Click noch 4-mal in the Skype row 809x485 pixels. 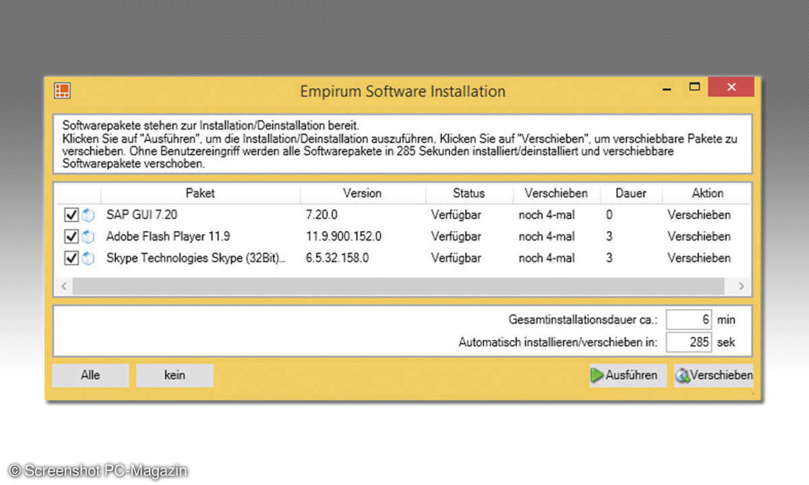pyautogui.click(x=547, y=259)
